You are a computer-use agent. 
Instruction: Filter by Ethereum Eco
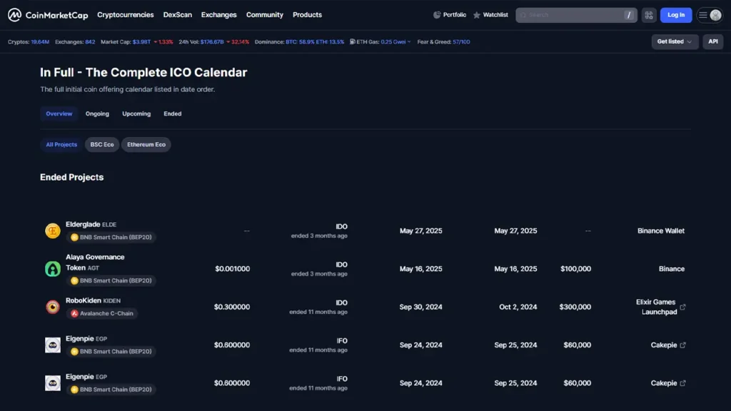pos(146,144)
